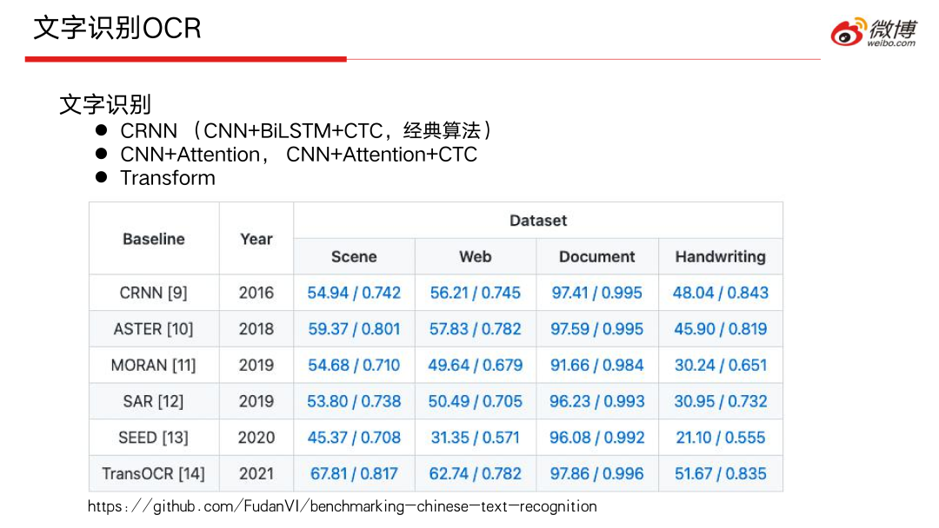Open the Year column header
939x528 pixels.
[x=256, y=238]
